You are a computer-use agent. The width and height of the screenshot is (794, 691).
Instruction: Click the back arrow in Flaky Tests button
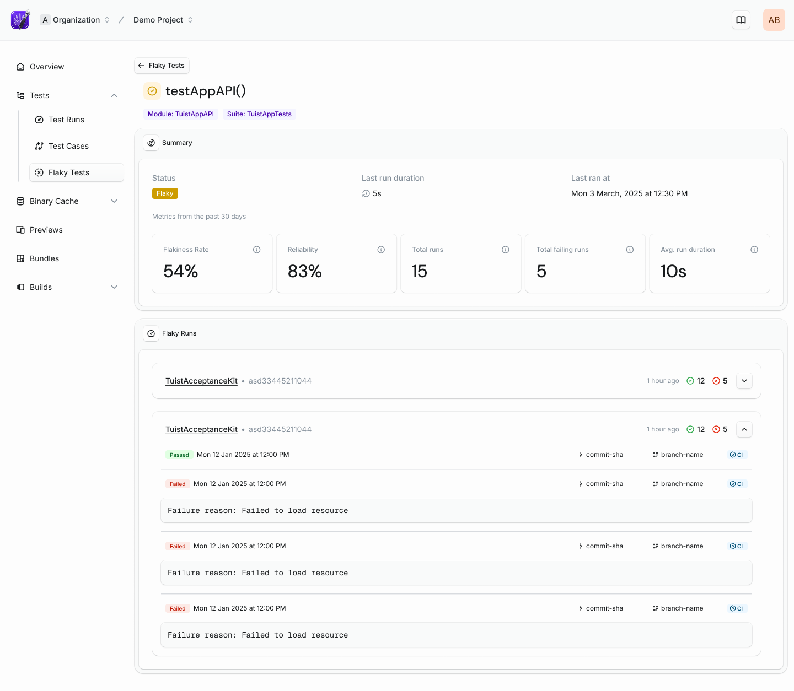tap(141, 66)
